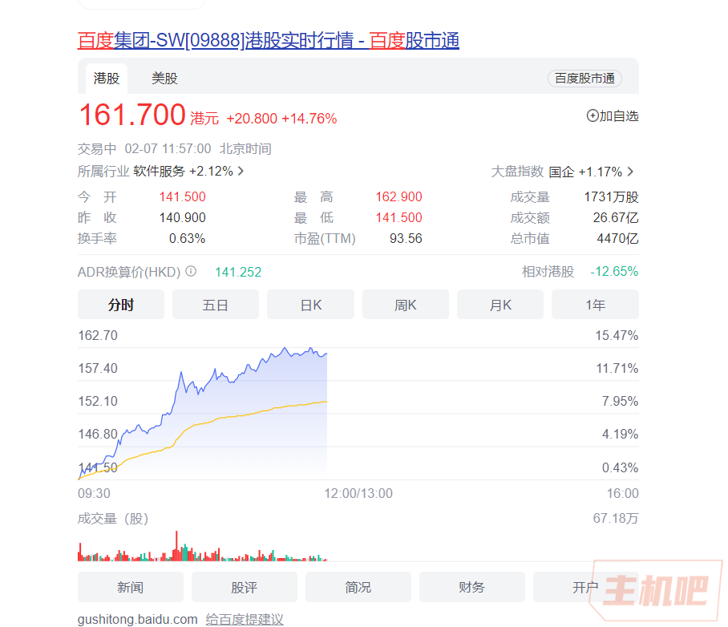Click the percent change +14.76%
The image size is (728, 627).
pos(309,119)
